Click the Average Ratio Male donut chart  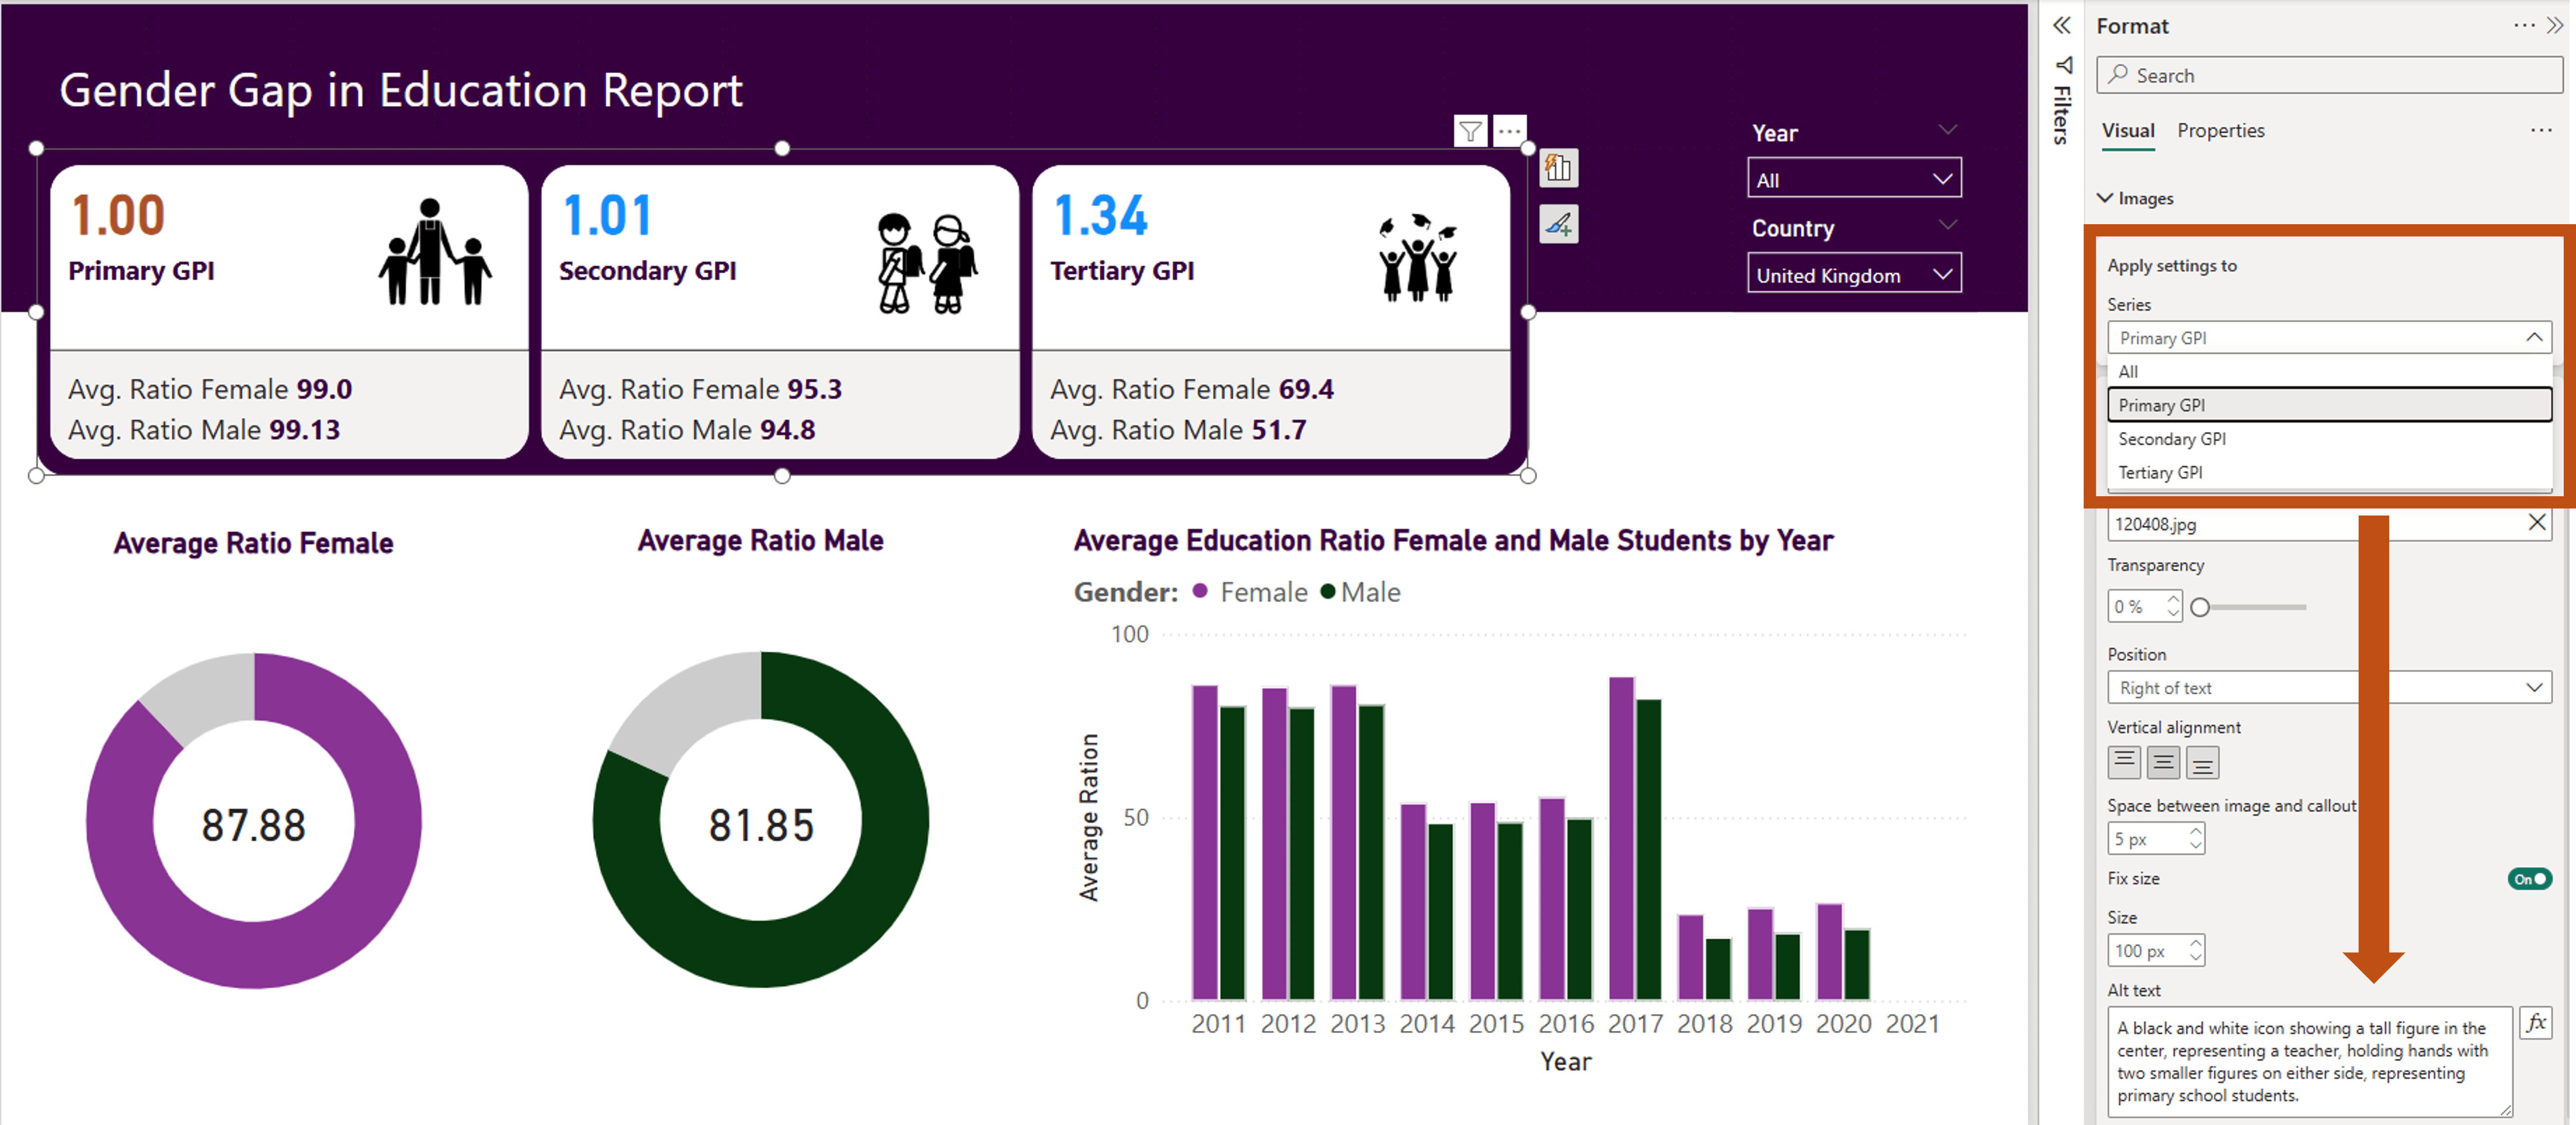tap(760, 820)
